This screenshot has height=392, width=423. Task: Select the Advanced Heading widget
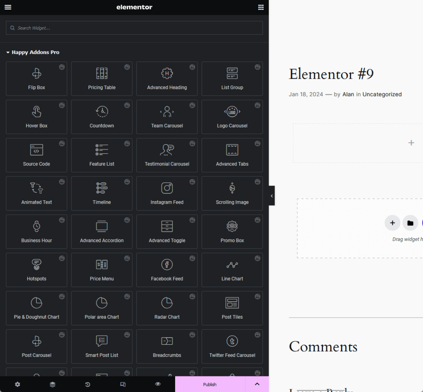click(167, 79)
